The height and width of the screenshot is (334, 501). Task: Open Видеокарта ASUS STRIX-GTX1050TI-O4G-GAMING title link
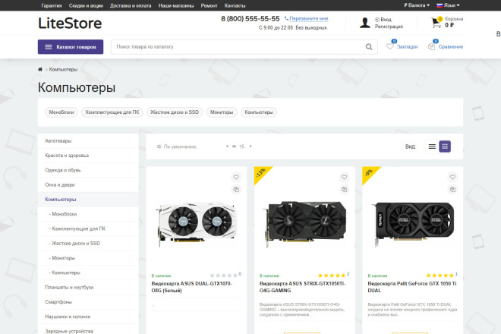click(302, 287)
